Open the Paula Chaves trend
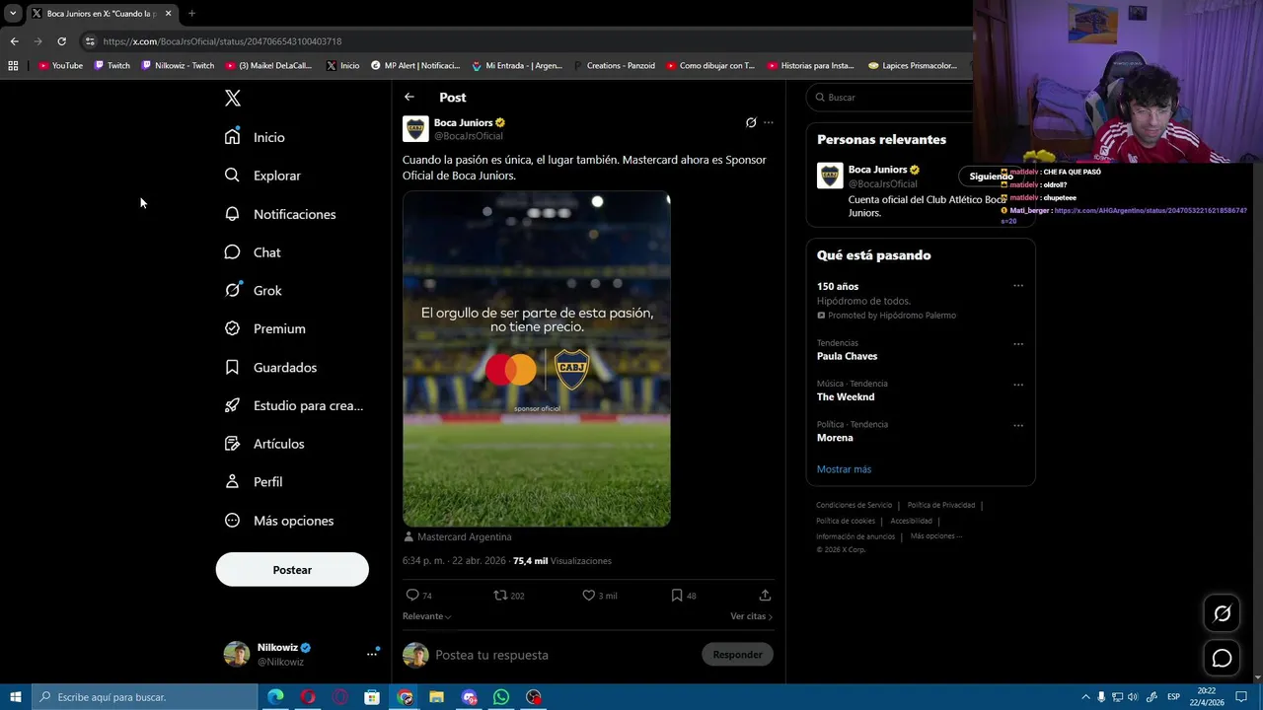Screen dimensions: 1263x710 point(847,356)
